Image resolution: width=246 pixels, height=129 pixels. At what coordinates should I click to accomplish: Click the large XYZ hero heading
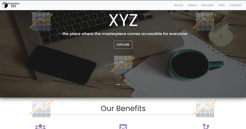pyautogui.click(x=123, y=20)
